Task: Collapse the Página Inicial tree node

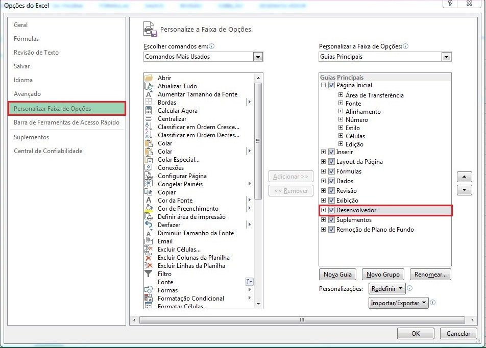Action: [323, 85]
